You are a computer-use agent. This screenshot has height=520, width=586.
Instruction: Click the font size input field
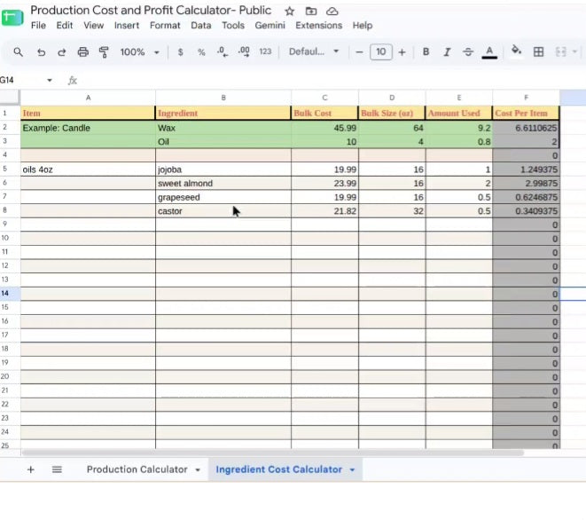(x=381, y=51)
